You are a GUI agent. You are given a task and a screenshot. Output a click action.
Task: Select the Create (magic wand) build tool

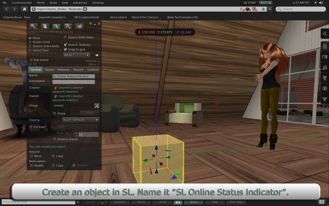68,26
